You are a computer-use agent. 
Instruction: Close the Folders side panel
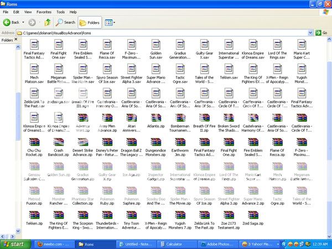(x=16, y=39)
